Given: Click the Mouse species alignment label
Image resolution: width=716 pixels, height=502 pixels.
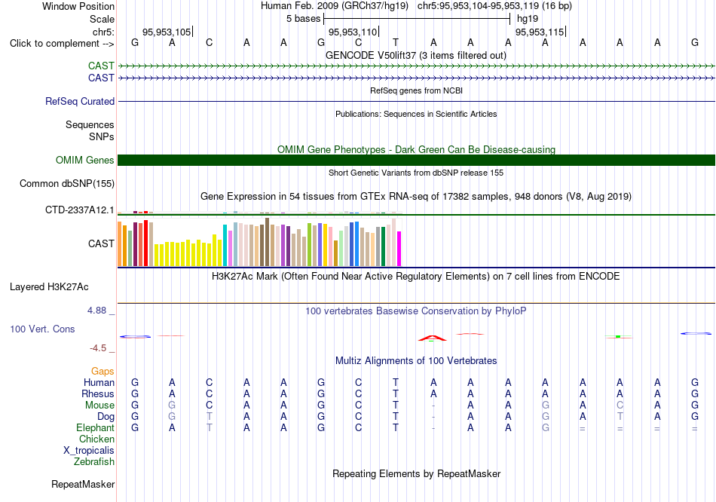Looking at the screenshot, I should point(99,406).
